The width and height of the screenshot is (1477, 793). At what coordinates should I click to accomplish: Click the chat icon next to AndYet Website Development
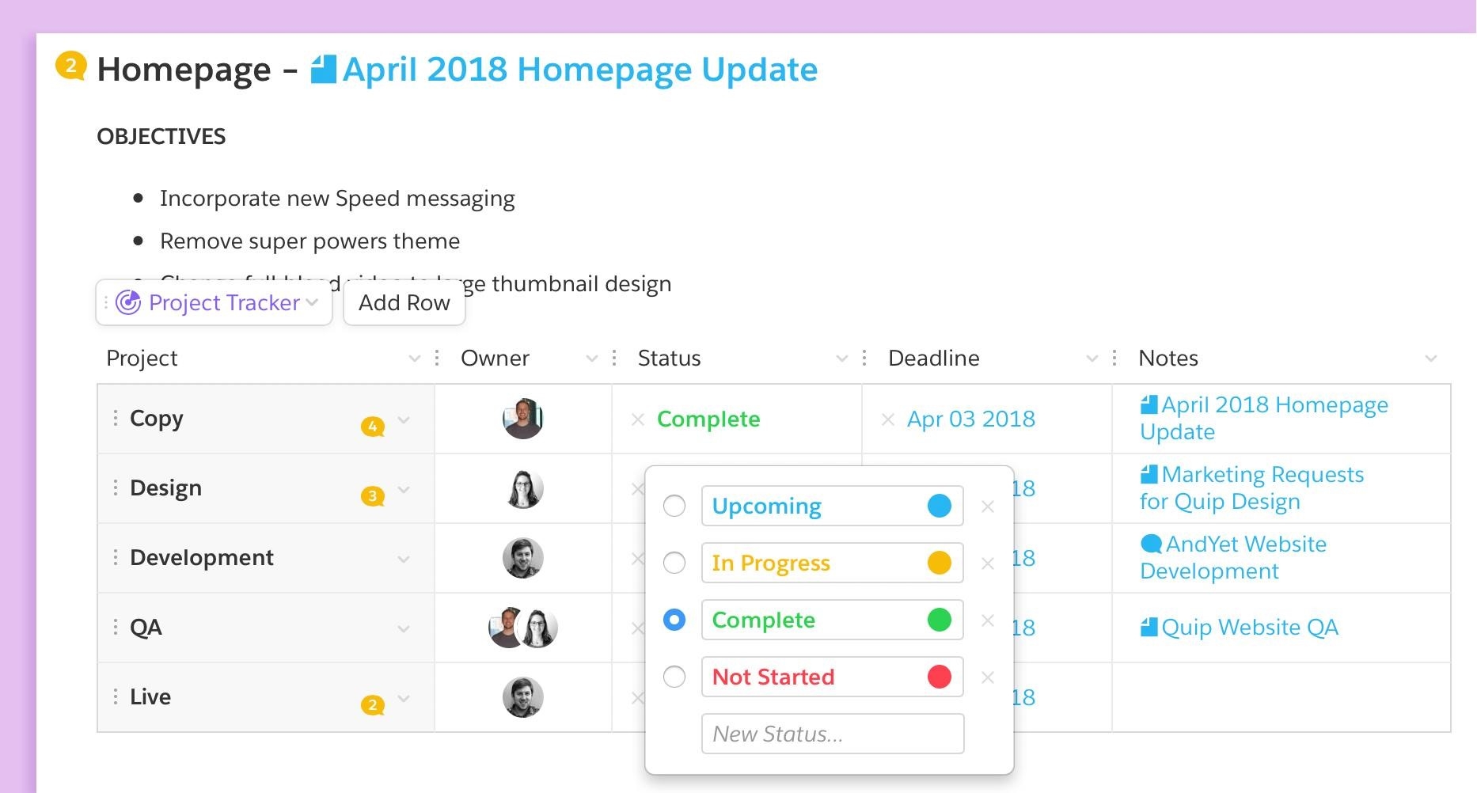(1149, 544)
